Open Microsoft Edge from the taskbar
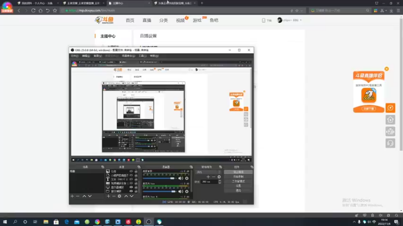This screenshot has width=403, height=226. (x=66, y=221)
